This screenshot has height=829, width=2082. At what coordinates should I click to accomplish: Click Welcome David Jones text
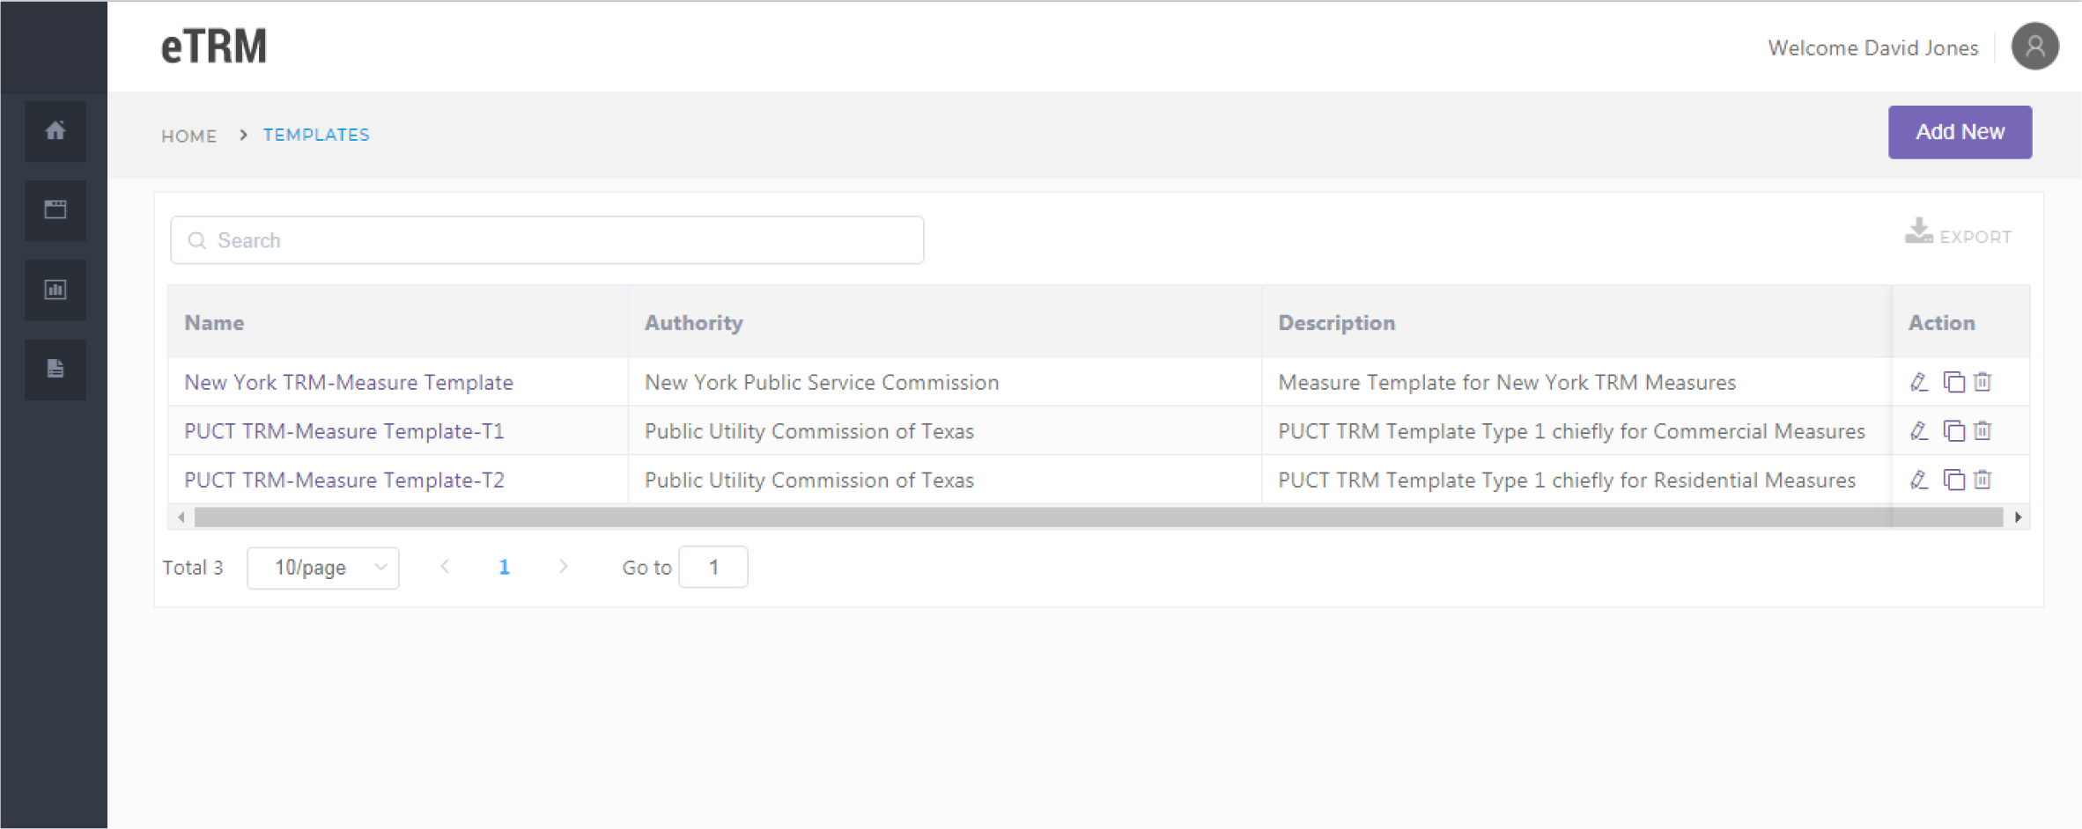point(1873,48)
